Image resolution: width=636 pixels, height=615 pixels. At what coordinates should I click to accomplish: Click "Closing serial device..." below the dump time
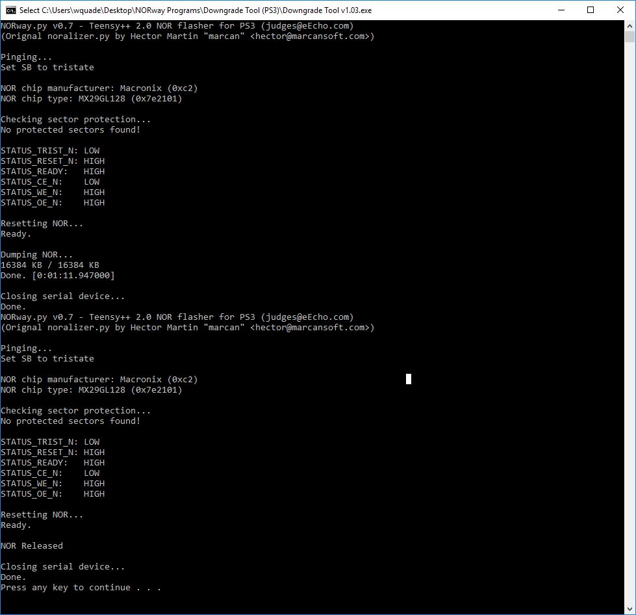(x=63, y=296)
